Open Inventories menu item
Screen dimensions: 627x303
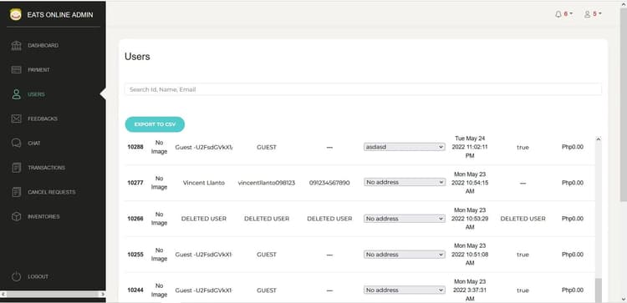(43, 216)
